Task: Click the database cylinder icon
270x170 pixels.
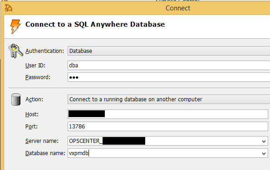Action: pos(16,99)
